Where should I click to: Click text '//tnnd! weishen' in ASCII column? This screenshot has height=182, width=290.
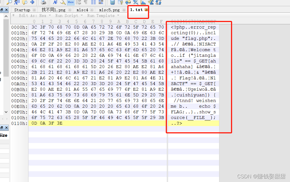coord(195,101)
